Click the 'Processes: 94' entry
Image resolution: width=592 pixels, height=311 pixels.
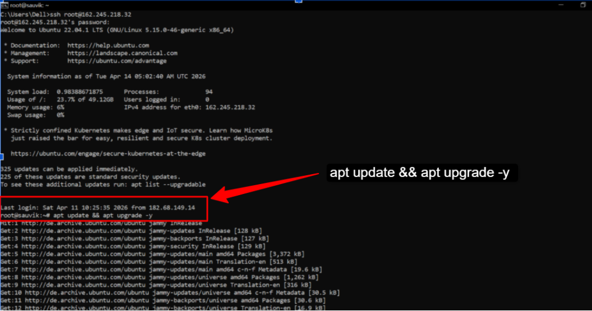tap(168, 92)
